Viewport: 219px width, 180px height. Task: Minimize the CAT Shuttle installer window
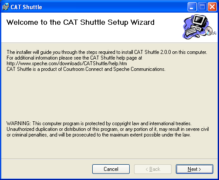[192, 7]
